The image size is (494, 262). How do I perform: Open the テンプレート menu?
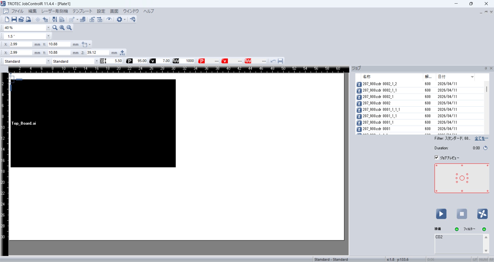pyautogui.click(x=82, y=11)
